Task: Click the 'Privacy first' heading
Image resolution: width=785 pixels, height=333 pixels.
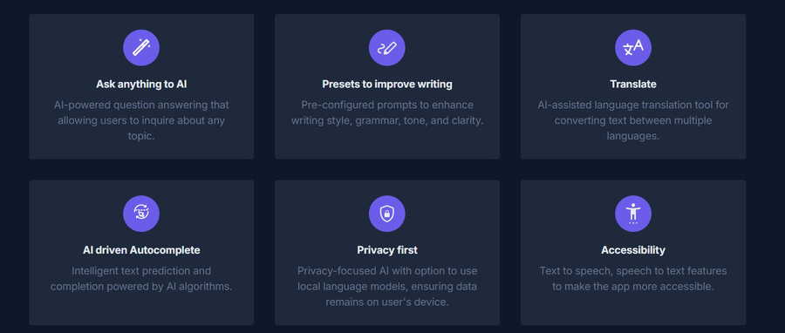Action: [x=387, y=250]
